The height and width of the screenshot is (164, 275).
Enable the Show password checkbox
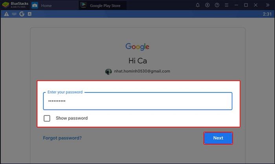click(47, 118)
